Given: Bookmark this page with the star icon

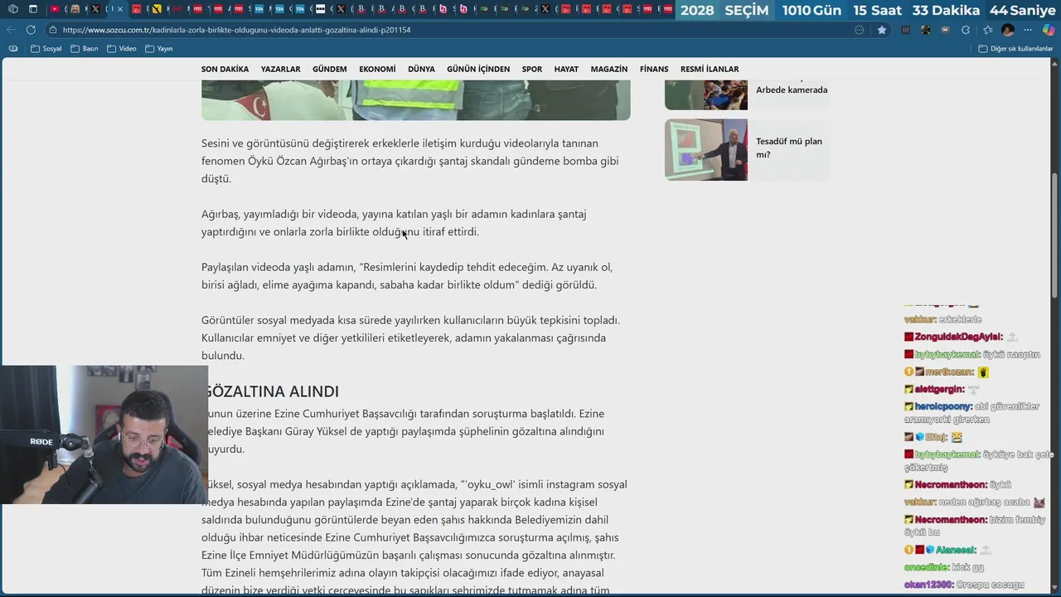Looking at the screenshot, I should coord(882,30).
